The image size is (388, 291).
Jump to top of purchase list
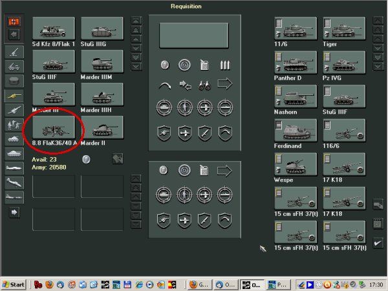[136, 21]
